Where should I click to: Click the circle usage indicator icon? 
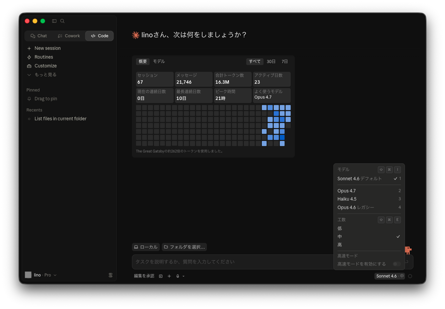click(410, 276)
